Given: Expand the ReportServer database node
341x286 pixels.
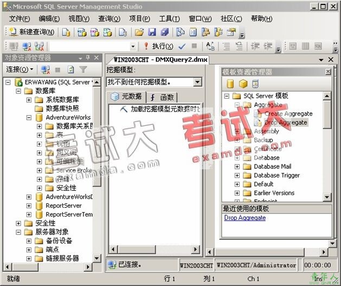Looking at the screenshot, I should 29,206.
